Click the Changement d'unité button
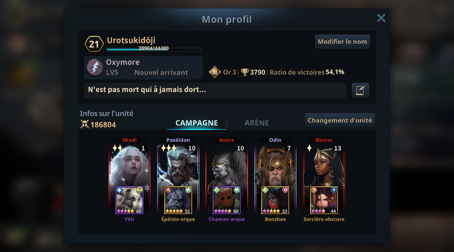 (339, 121)
